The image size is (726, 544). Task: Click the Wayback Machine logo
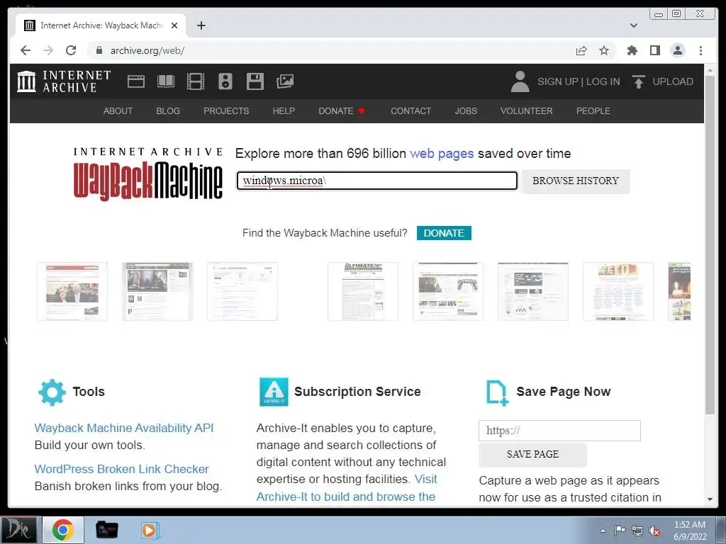(x=148, y=174)
